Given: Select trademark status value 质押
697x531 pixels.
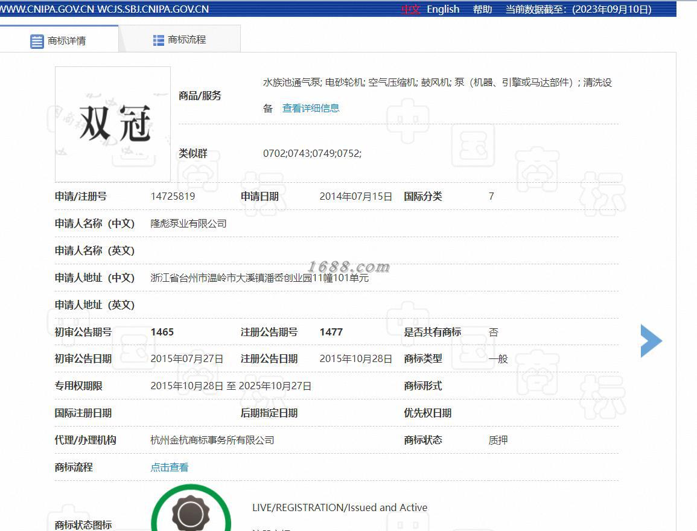Looking at the screenshot, I should tap(498, 440).
